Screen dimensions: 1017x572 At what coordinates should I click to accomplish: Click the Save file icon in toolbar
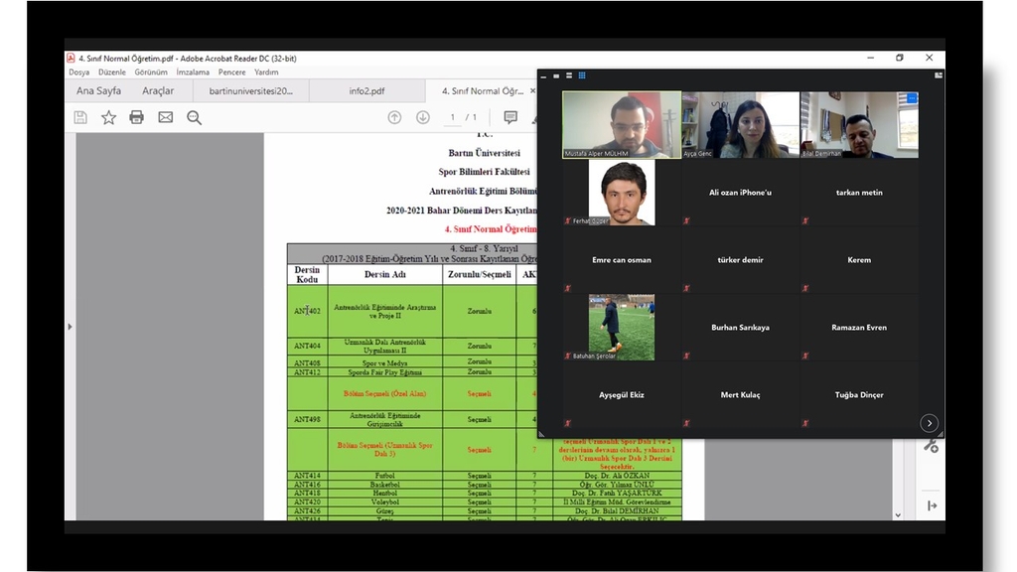(80, 117)
